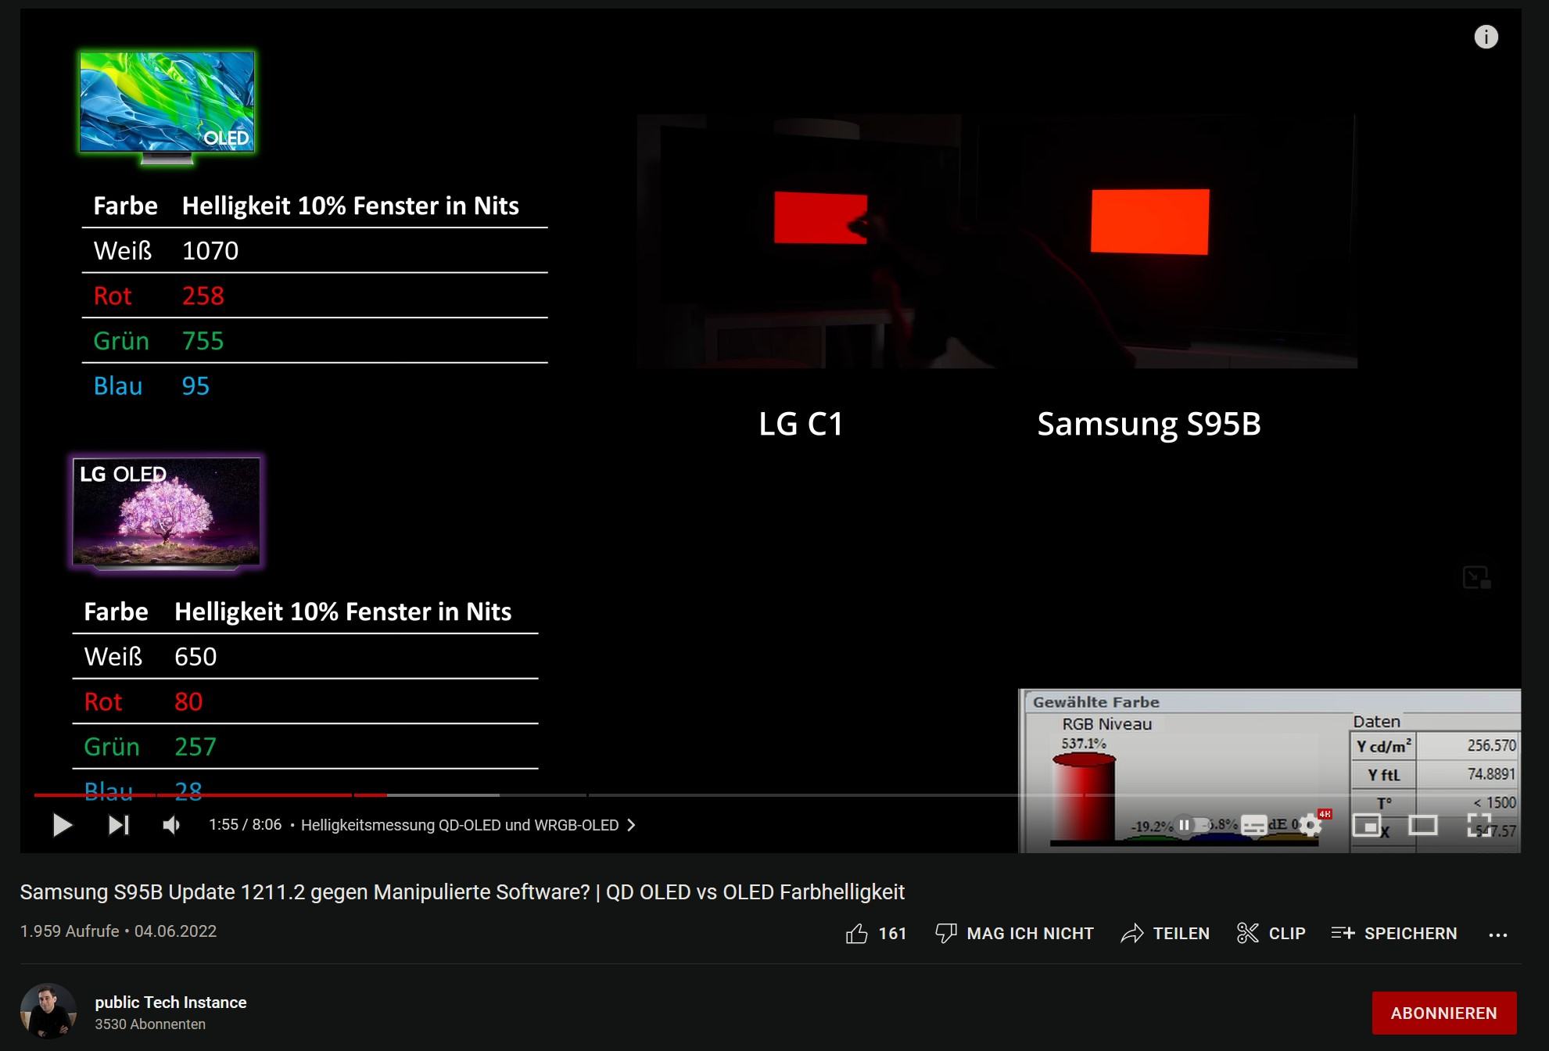Open the info cards icon
Image resolution: width=1549 pixels, height=1051 pixels.
(1486, 37)
